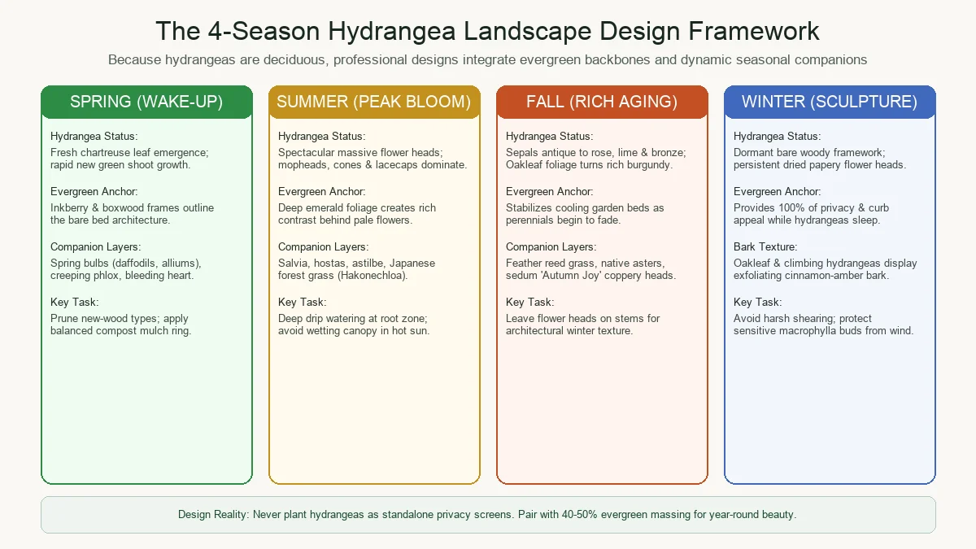Click the "Bark Texture:" label
976x549 pixels.
click(x=765, y=247)
